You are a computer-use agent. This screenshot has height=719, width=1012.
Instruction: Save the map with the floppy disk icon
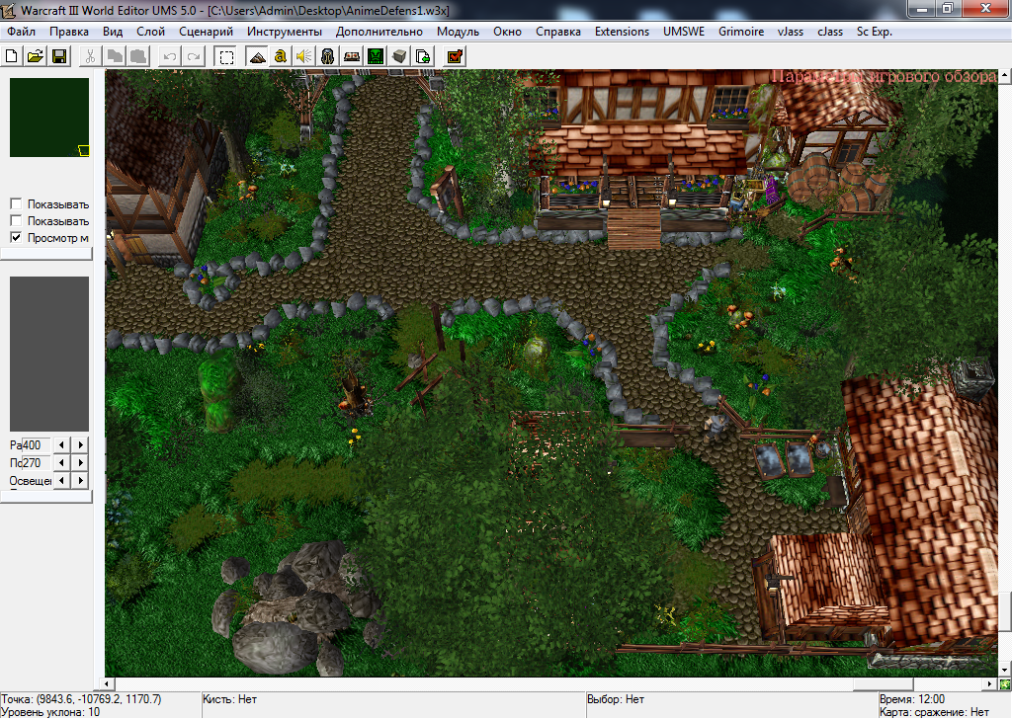click(x=59, y=56)
